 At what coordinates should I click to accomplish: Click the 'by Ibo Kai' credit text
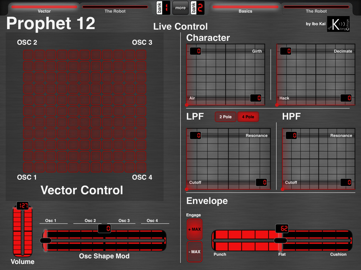(316, 24)
